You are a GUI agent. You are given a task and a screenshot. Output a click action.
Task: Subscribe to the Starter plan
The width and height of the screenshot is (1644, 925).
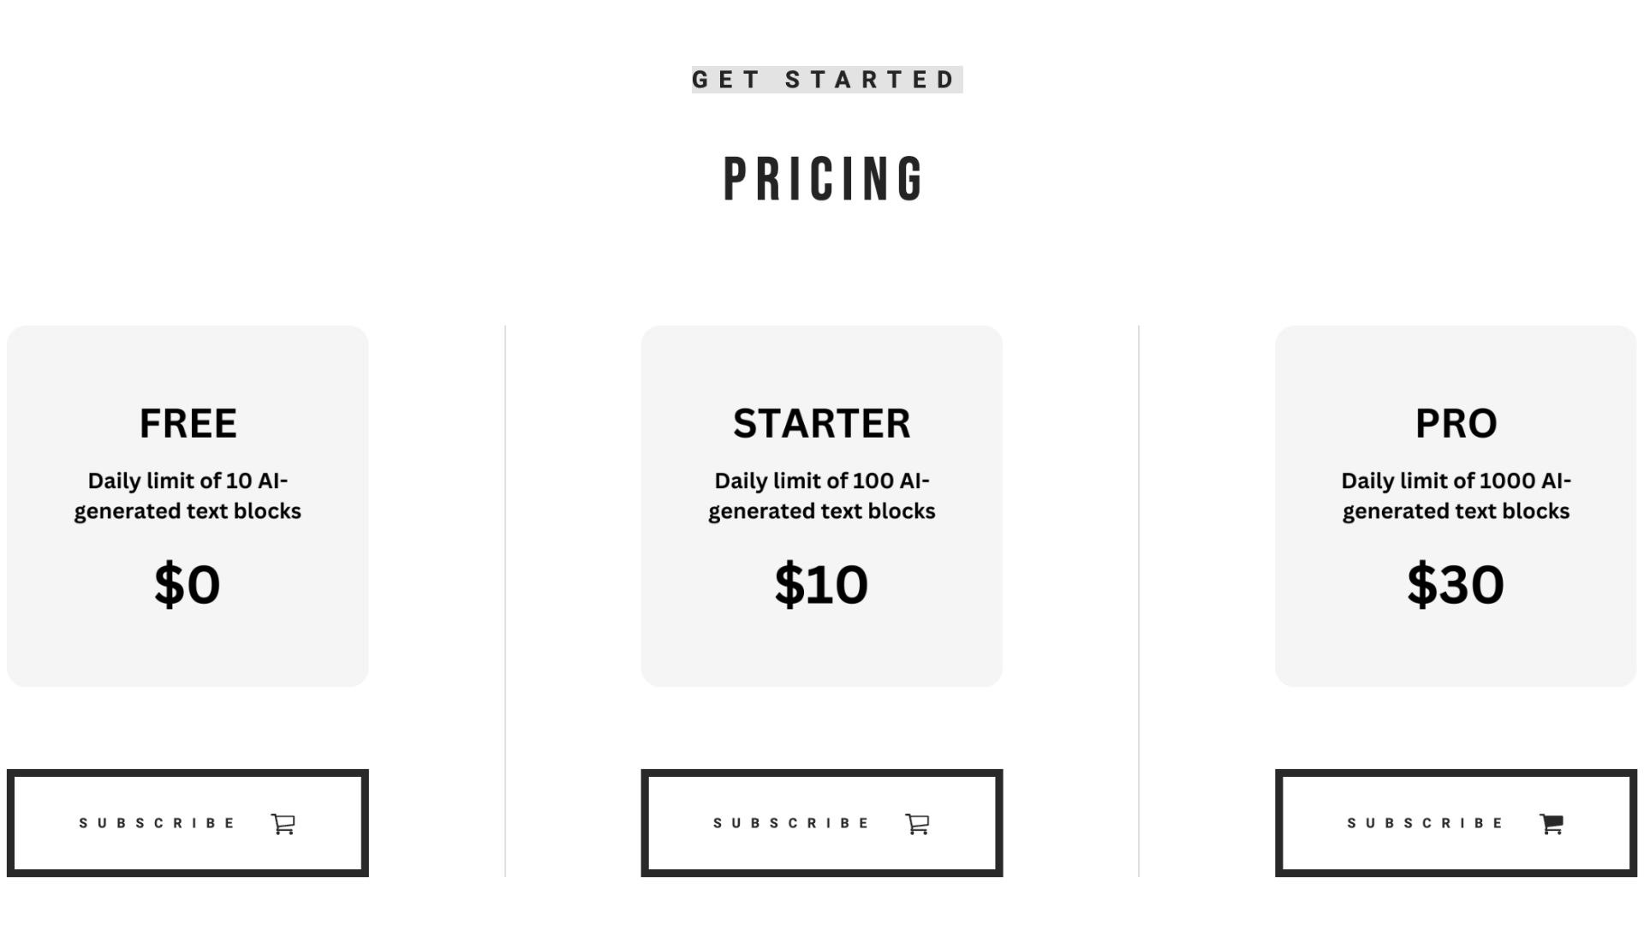tap(822, 823)
